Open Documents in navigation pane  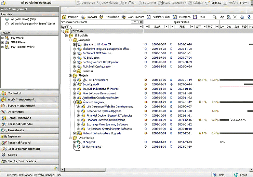[x=29, y=112]
